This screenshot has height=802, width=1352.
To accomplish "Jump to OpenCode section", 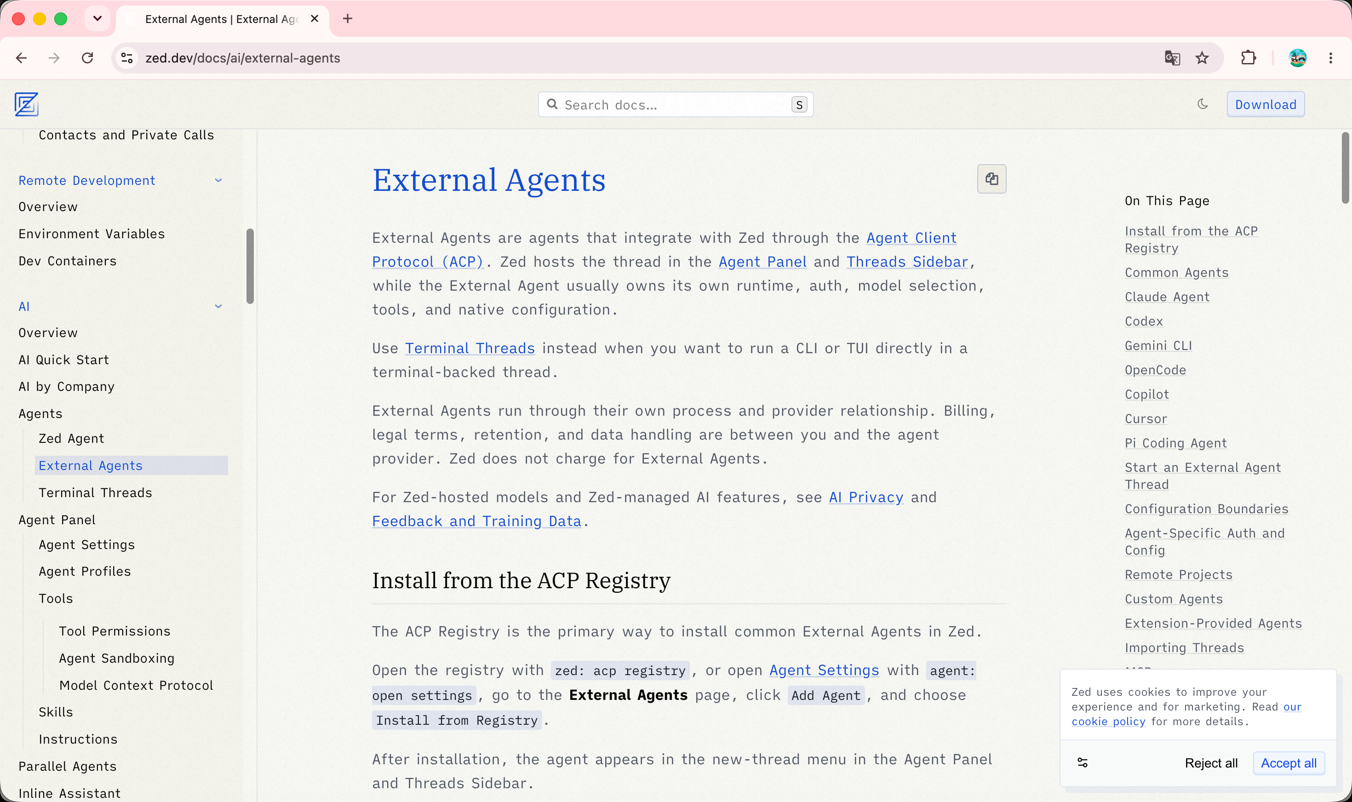I will coord(1155,370).
